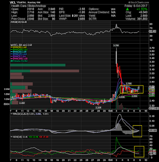Click the VICL ticker symbol title
This screenshot has width=159, height=162.
tap(13, 2)
